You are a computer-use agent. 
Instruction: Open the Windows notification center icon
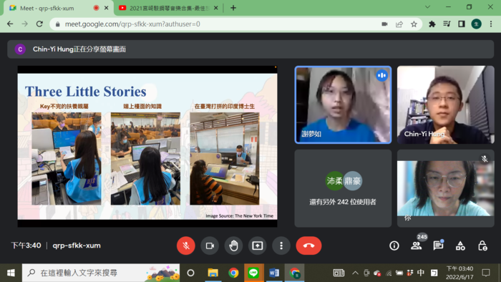click(x=486, y=273)
